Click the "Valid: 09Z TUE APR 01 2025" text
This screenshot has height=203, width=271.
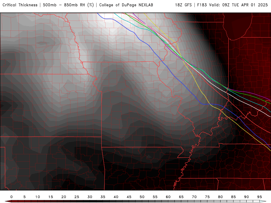coord(238,5)
